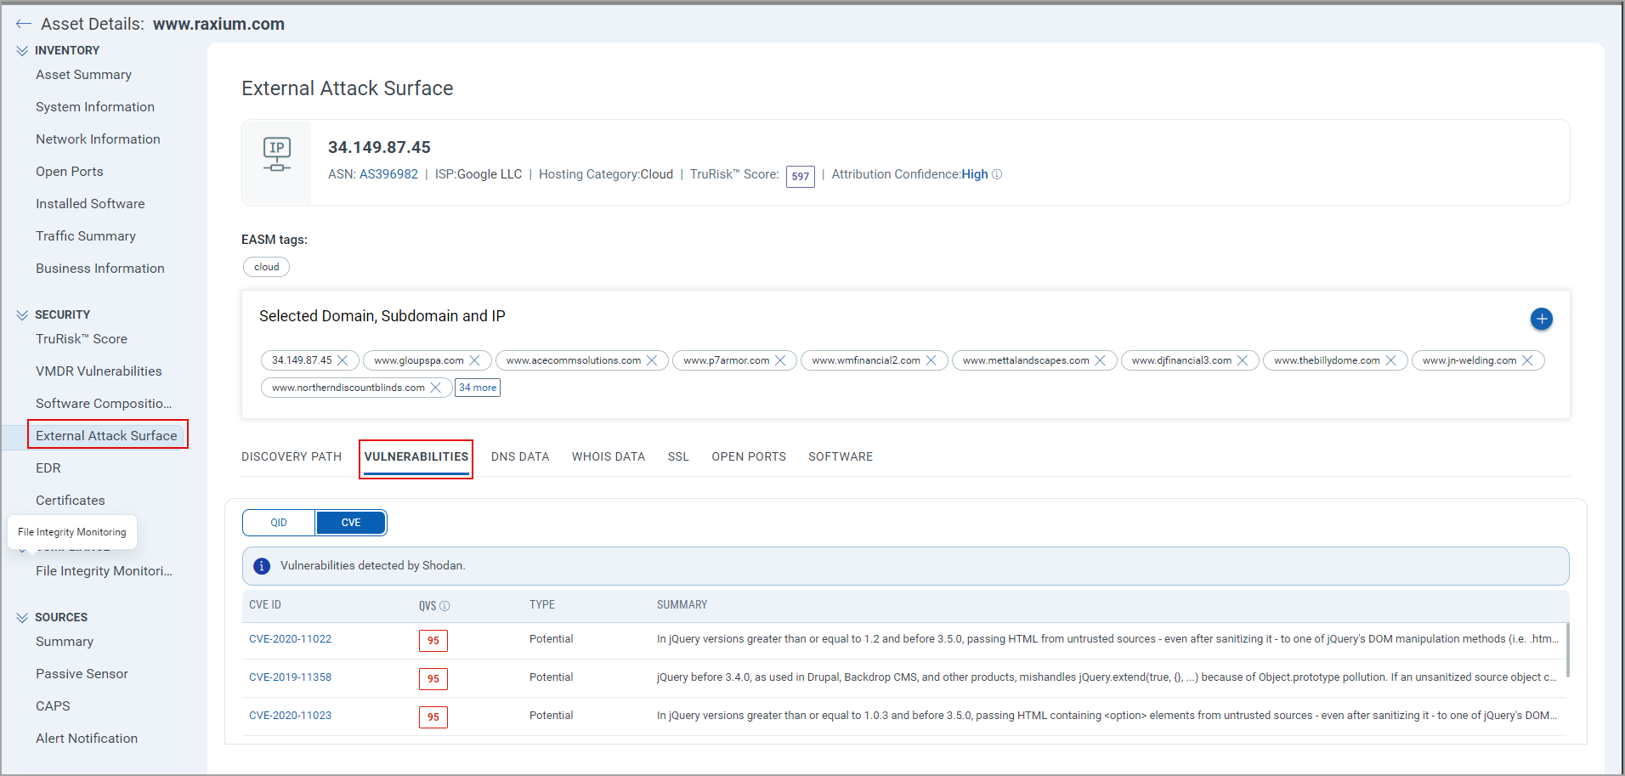Click the blue plus icon to add a domain
Screen dimensions: 1625x776
1542,319
